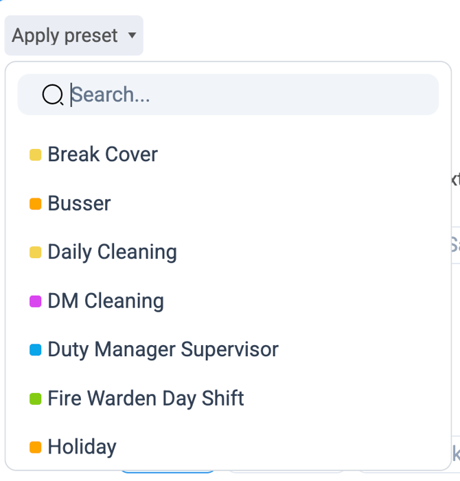Click the yellow square beside Daily Cleaning

click(x=36, y=253)
